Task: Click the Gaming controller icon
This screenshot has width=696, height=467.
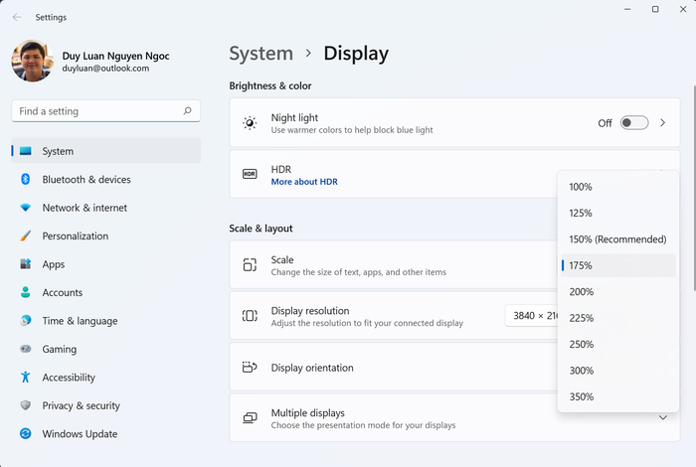Action: (x=26, y=350)
